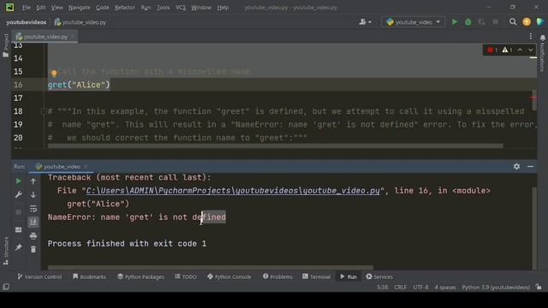548x308 pixels.
Task: Open TODO tool window
Action: [186, 276]
